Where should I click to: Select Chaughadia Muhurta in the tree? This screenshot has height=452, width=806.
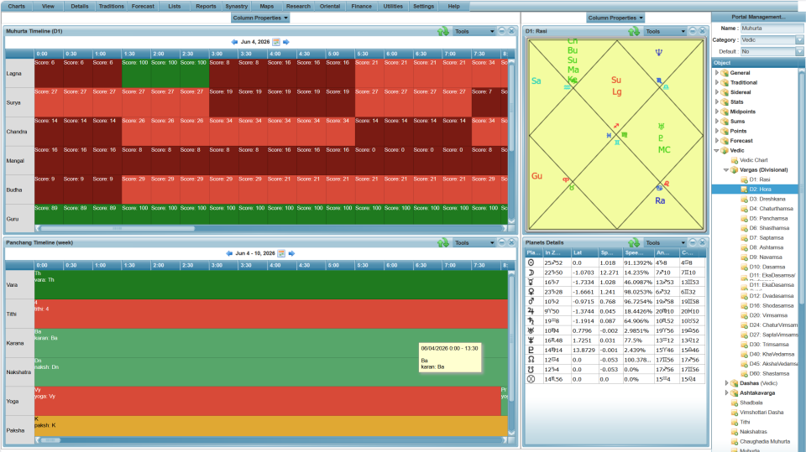[764, 442]
